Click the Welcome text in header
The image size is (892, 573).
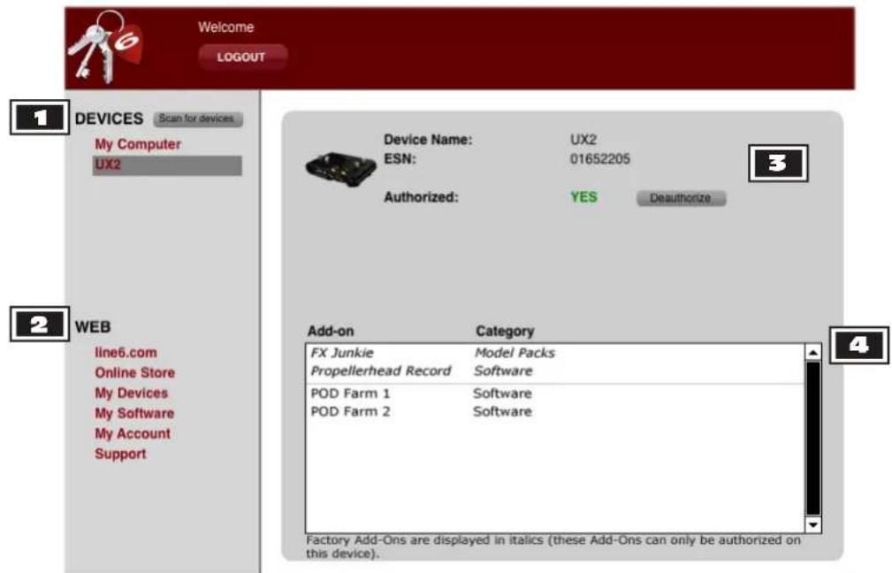coord(225,27)
